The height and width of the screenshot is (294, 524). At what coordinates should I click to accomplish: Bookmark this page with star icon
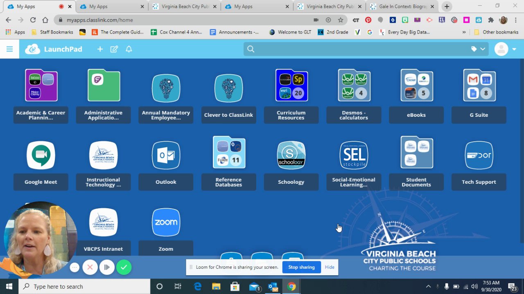341,20
